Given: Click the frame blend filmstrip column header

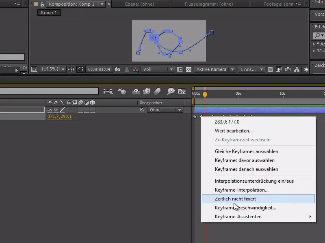Looking at the screenshot, I should (74, 102).
